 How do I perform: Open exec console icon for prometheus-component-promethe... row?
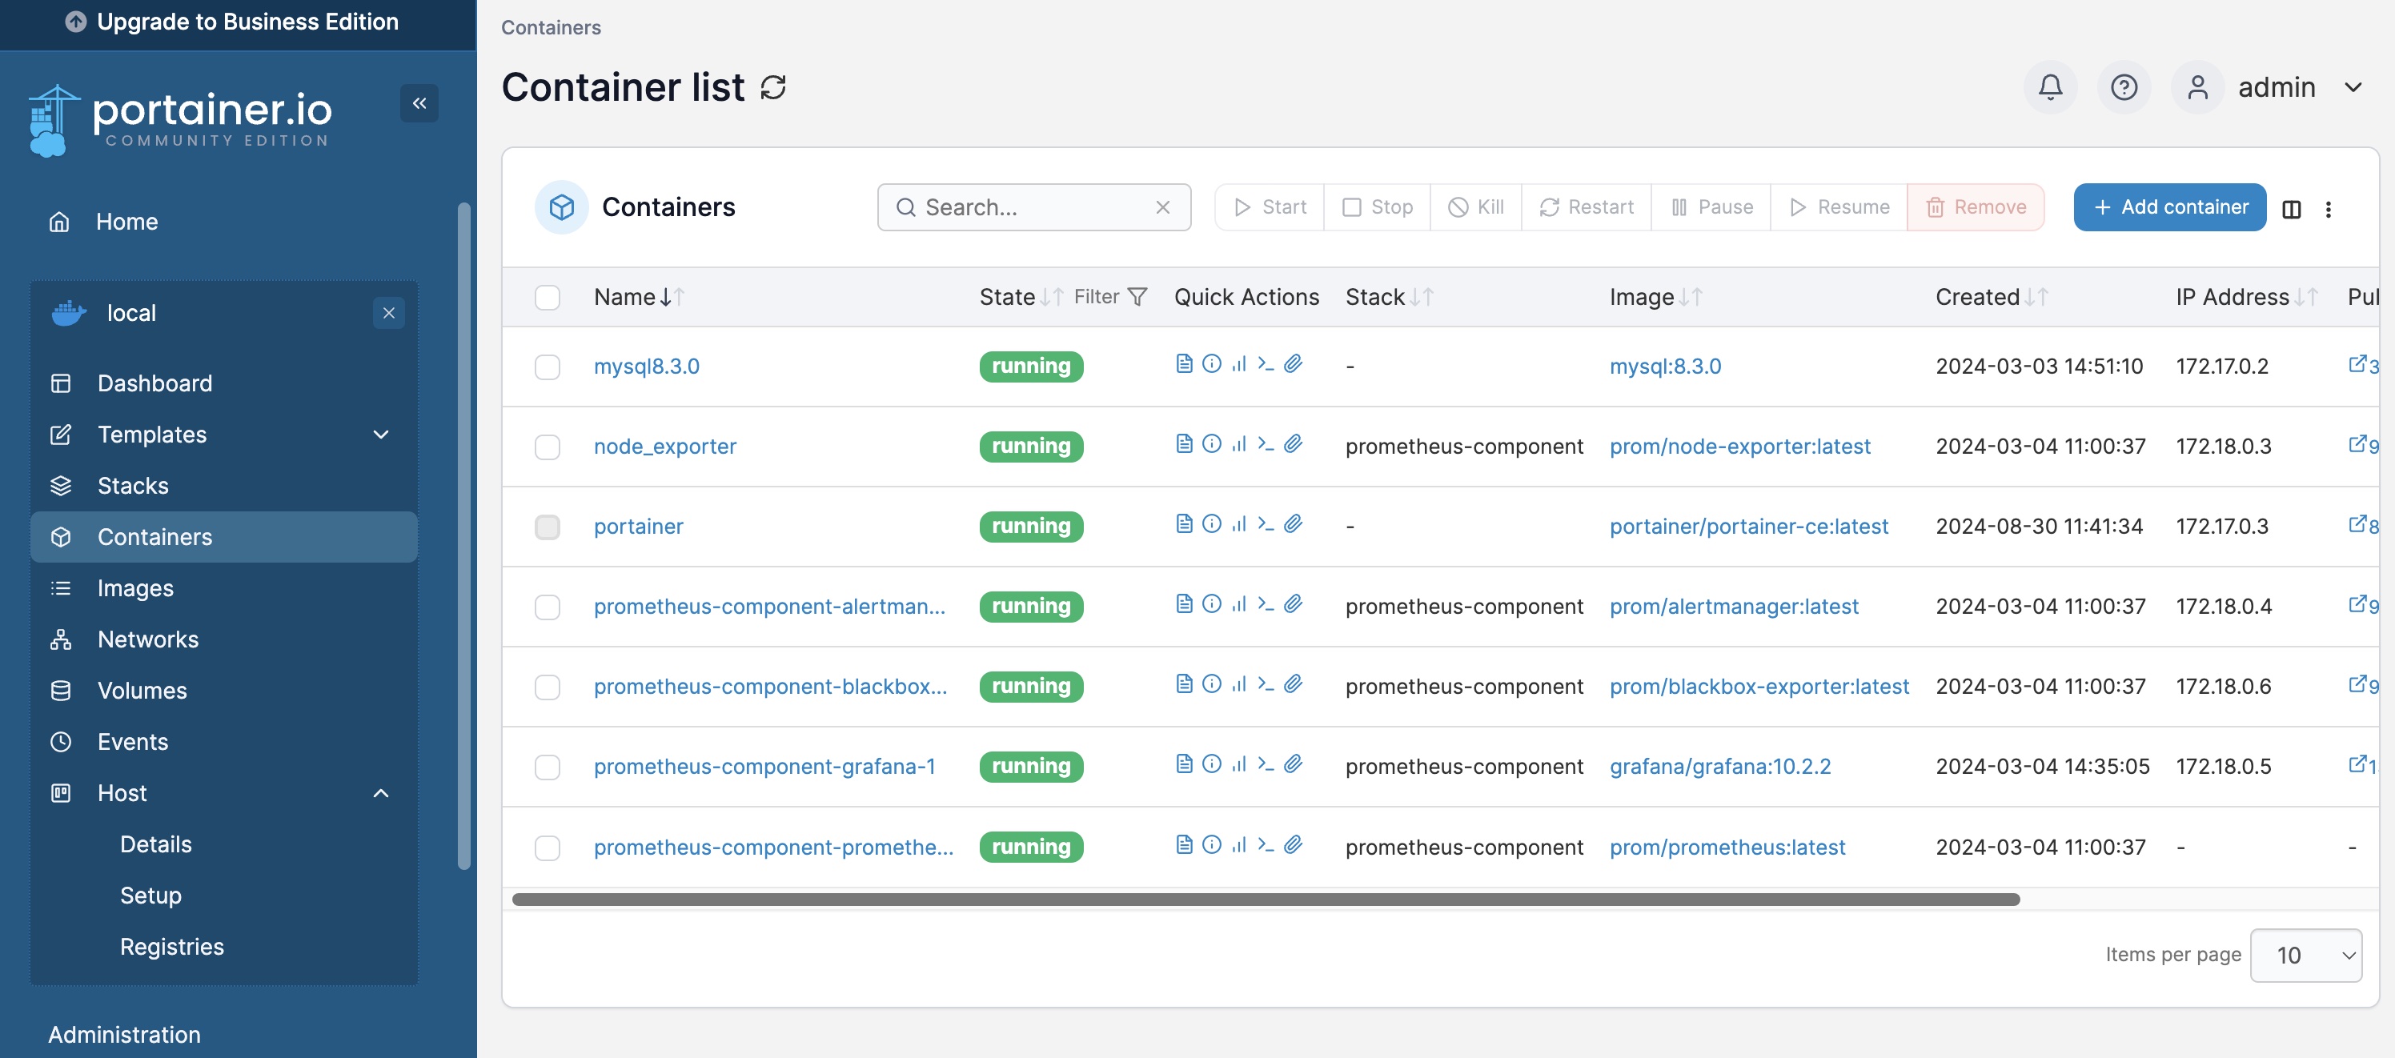coord(1266,844)
